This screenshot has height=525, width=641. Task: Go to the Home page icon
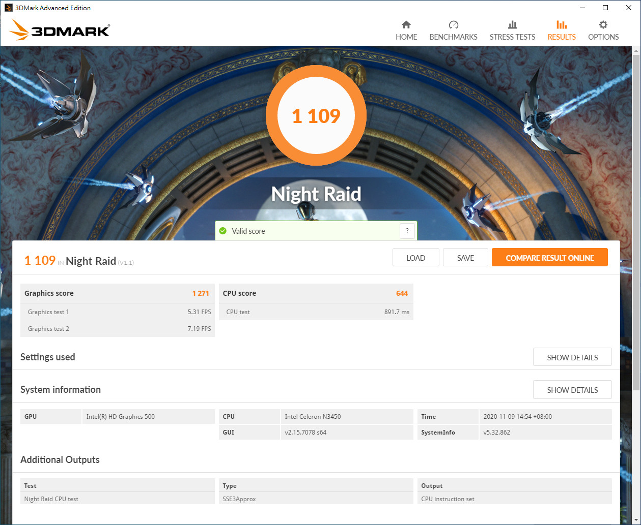click(406, 25)
